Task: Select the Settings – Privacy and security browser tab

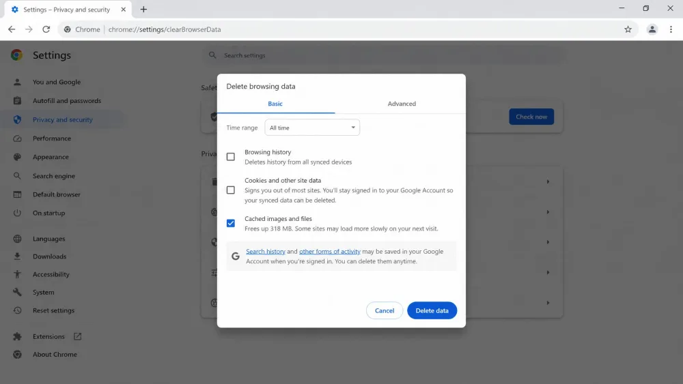Action: [68, 9]
